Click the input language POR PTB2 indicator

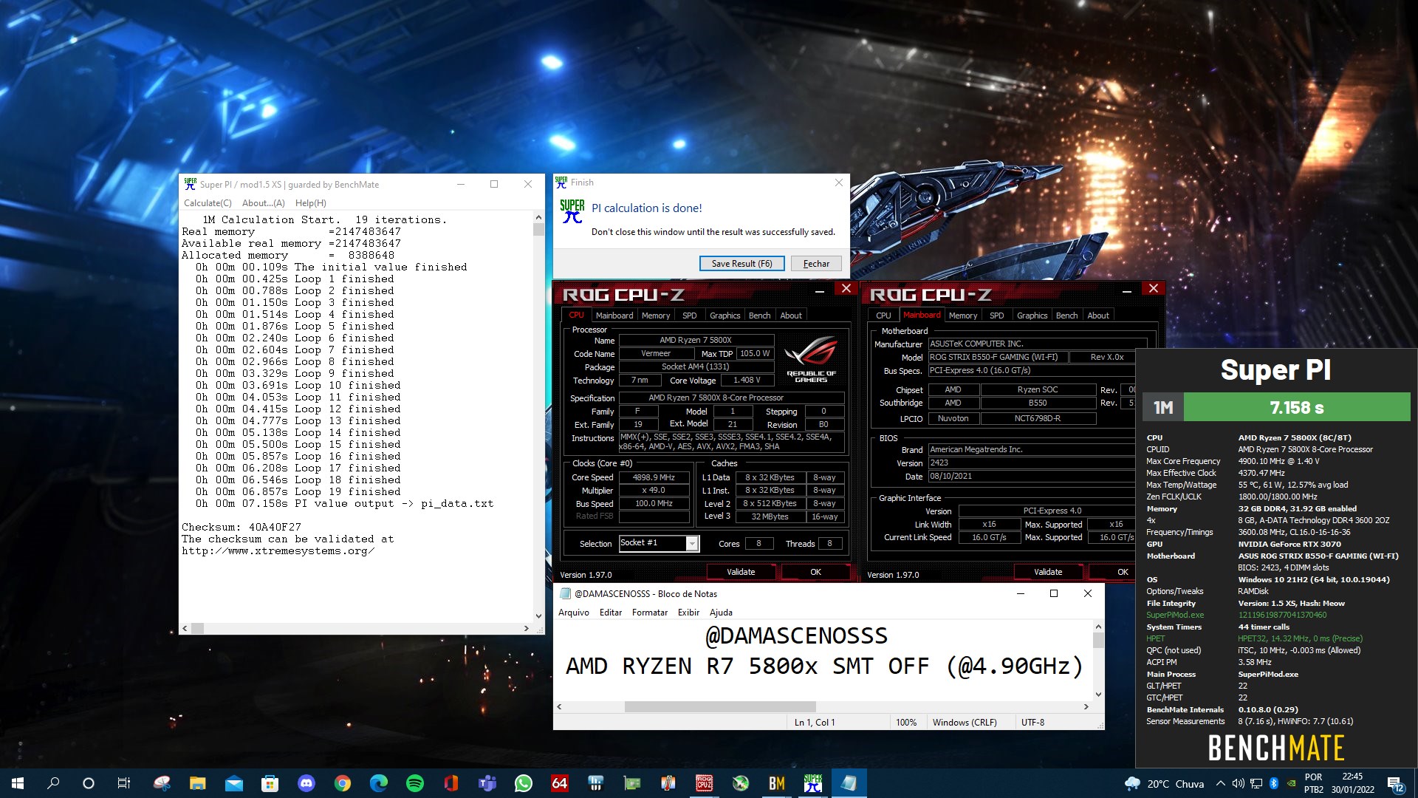click(x=1314, y=783)
